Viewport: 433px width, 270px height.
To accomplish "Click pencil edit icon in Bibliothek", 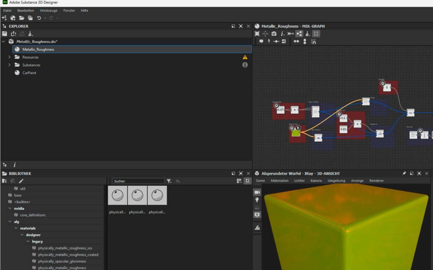I will tap(21, 181).
